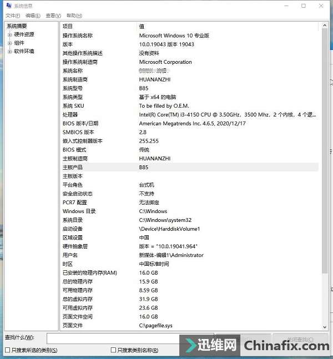Click the vertical scrollbar thumb
Viewport: 333px width, 359px height.
pyautogui.click(x=325, y=151)
